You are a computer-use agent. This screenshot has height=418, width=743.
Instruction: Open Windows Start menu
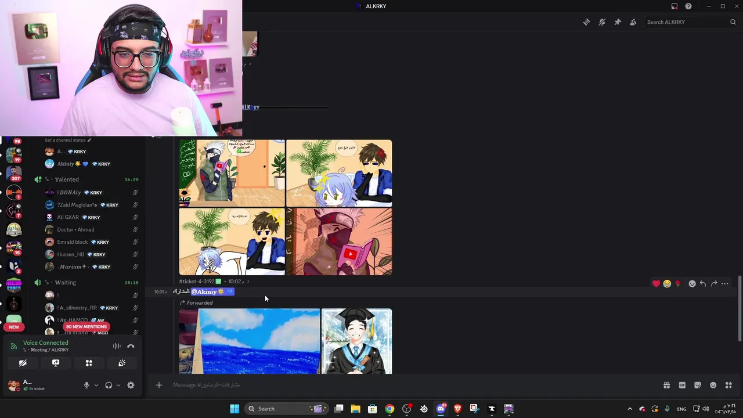[235, 409]
